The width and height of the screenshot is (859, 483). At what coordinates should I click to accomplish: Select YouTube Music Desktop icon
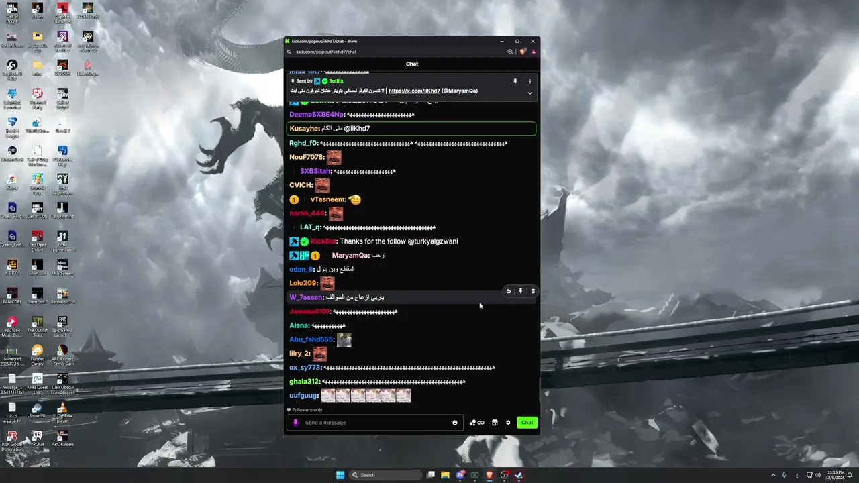[x=12, y=326]
